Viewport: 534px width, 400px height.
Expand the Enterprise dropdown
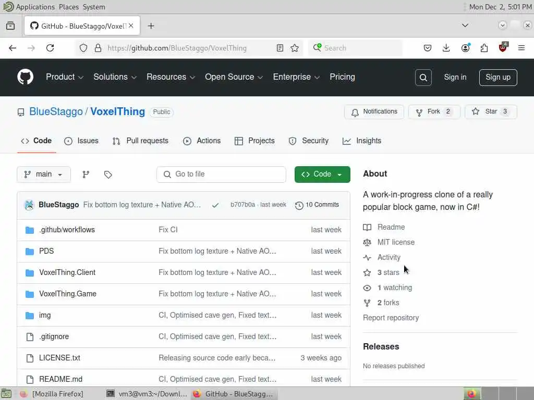[296, 77]
